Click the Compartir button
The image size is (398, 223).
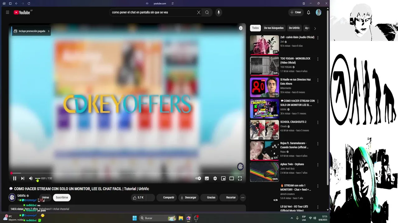166,198
